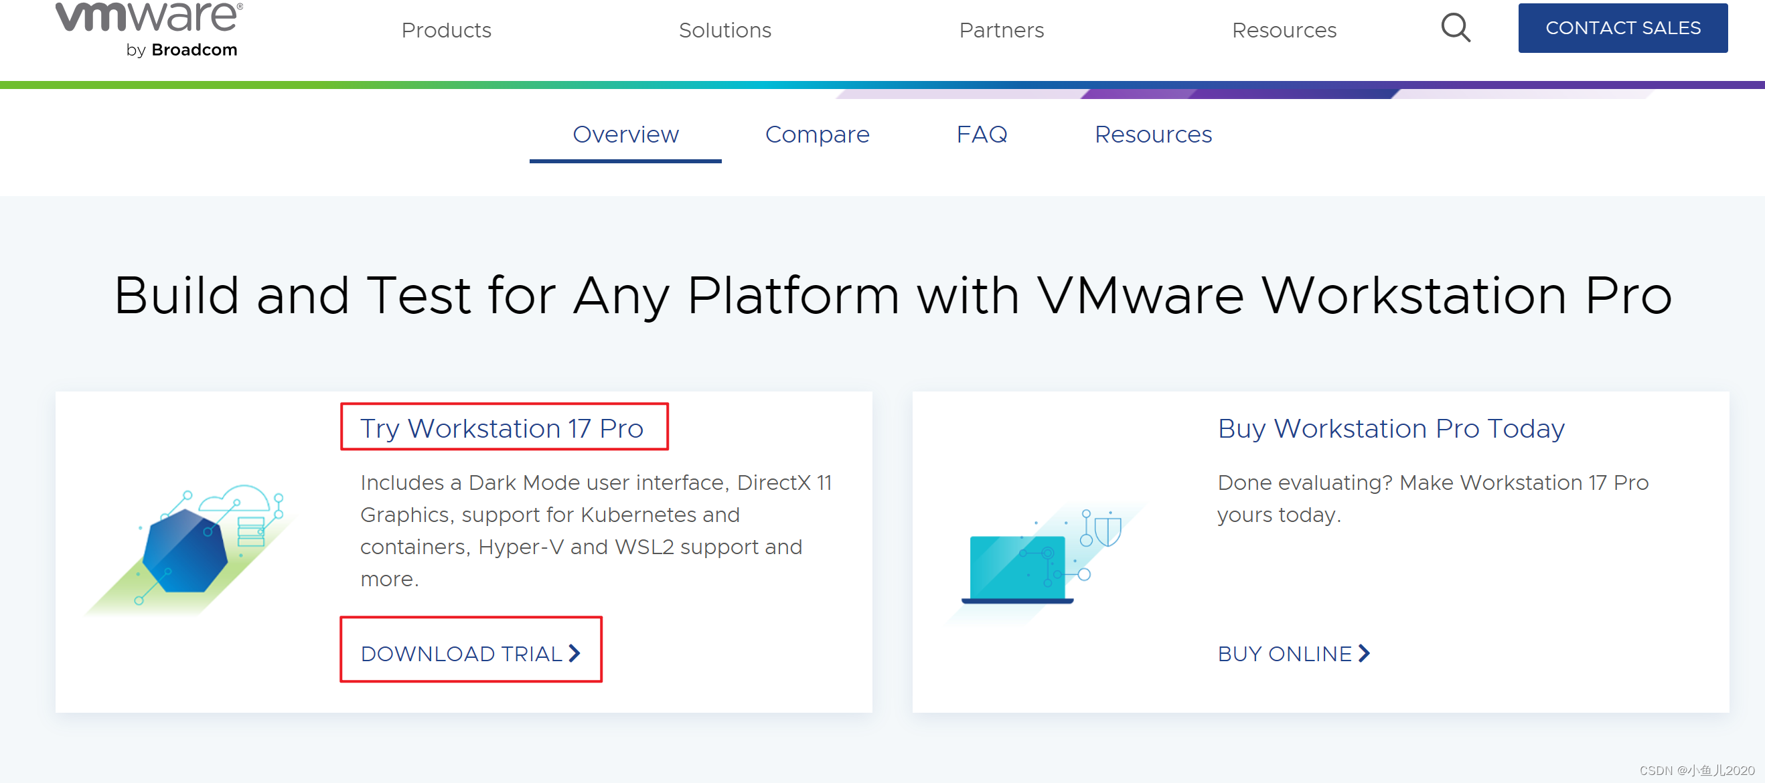Viewport: 1765px width, 783px height.
Task: Click the CONTACT SALES button
Action: [1622, 28]
